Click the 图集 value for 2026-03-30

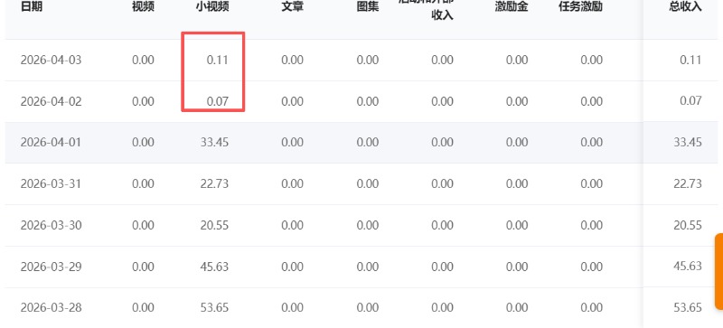pyautogui.click(x=368, y=225)
